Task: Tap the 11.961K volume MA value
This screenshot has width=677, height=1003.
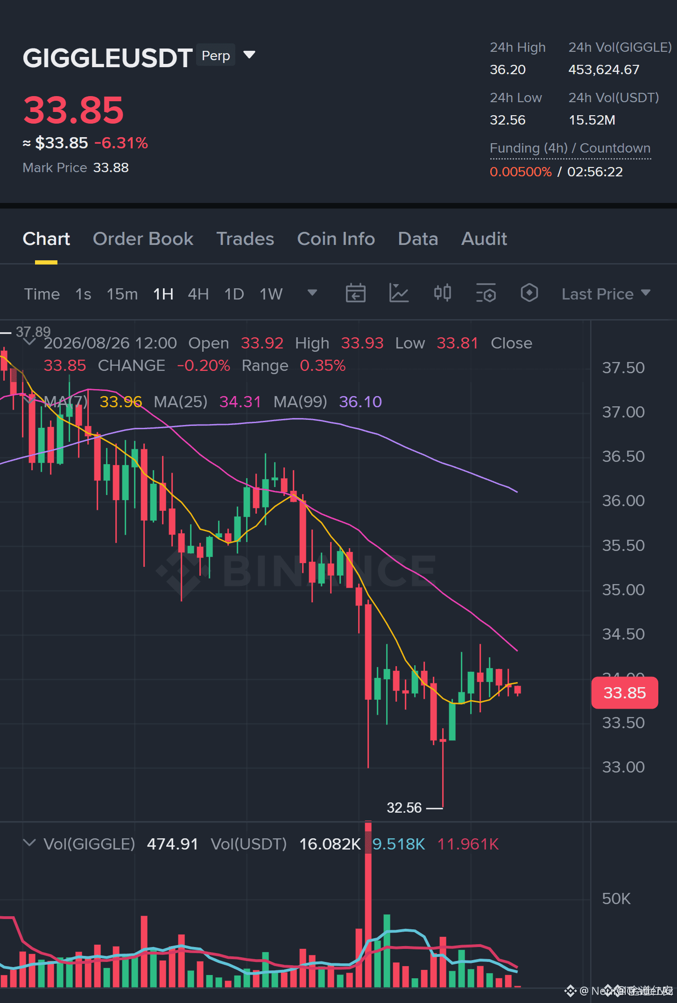Action: click(x=468, y=844)
